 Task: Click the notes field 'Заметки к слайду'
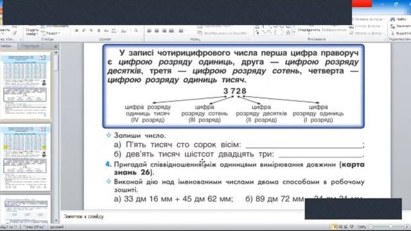[84, 217]
